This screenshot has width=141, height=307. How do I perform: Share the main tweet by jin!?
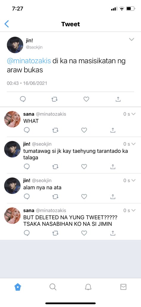tap(118, 99)
